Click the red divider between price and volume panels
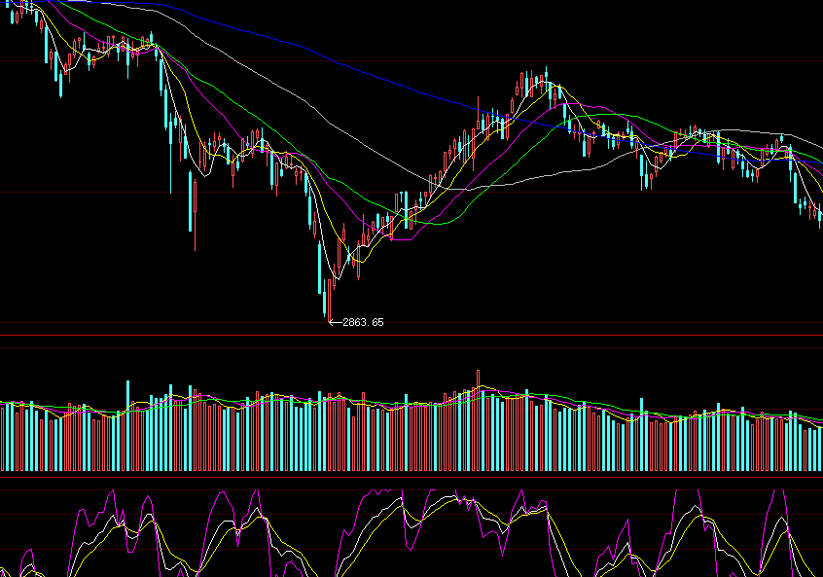The height and width of the screenshot is (577, 823). coord(411,336)
